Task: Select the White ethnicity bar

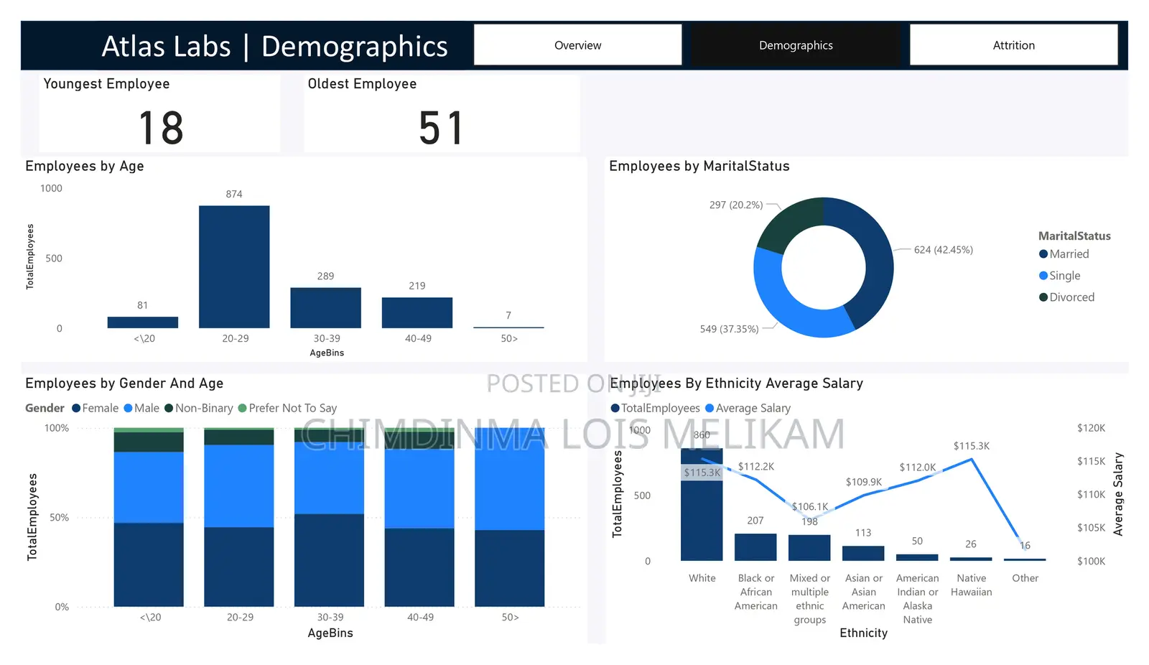Action: pyautogui.click(x=702, y=505)
